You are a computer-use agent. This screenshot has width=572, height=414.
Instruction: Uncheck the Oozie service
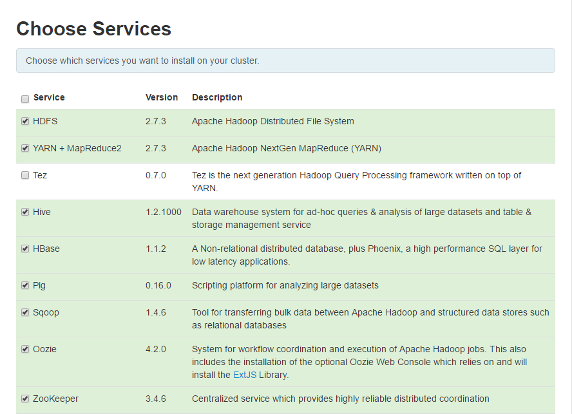pyautogui.click(x=24, y=349)
